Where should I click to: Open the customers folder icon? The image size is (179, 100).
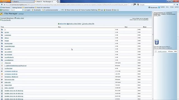[x=2, y=35]
